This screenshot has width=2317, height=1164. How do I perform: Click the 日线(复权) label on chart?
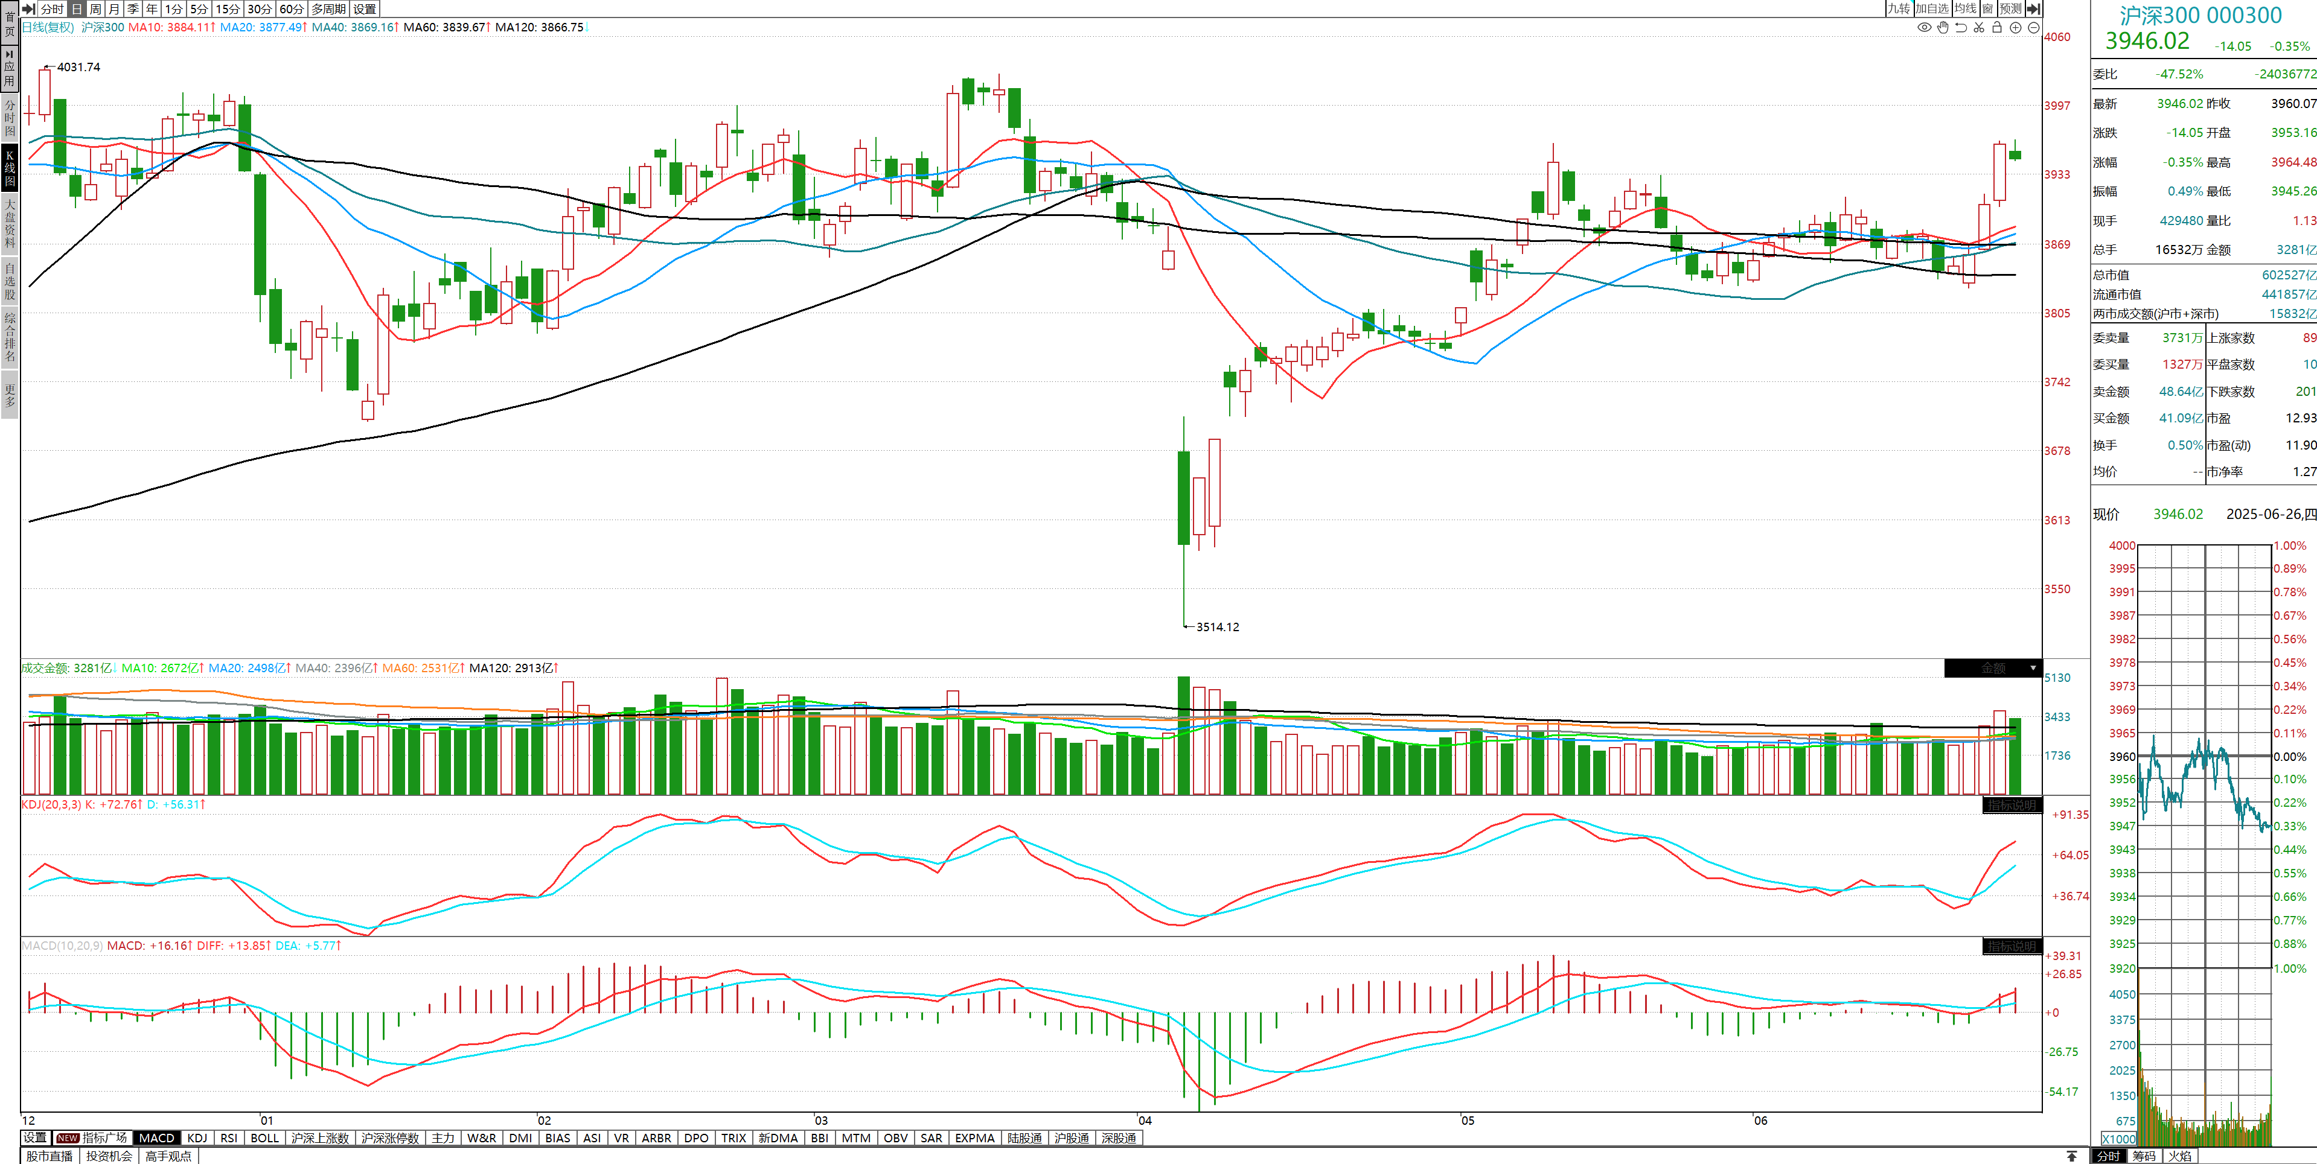(48, 27)
